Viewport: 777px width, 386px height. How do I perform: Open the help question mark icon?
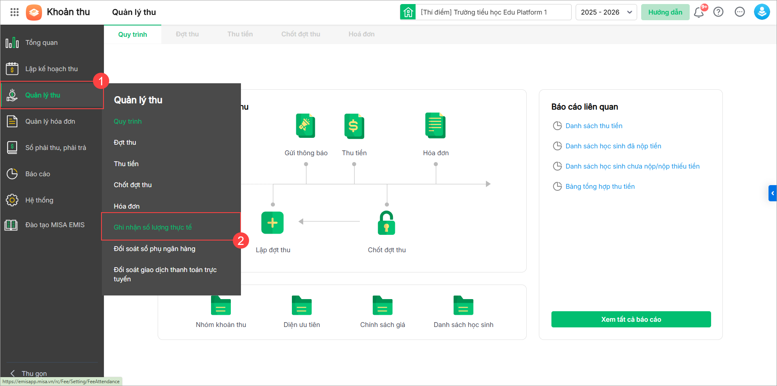point(718,12)
